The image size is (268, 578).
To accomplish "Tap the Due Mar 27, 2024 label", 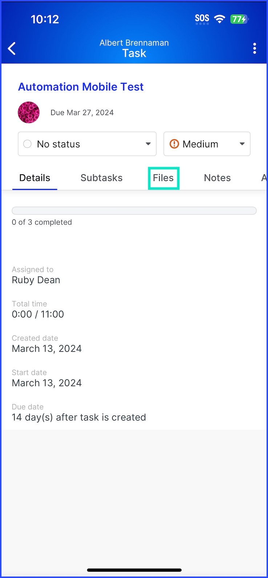I will tap(82, 112).
